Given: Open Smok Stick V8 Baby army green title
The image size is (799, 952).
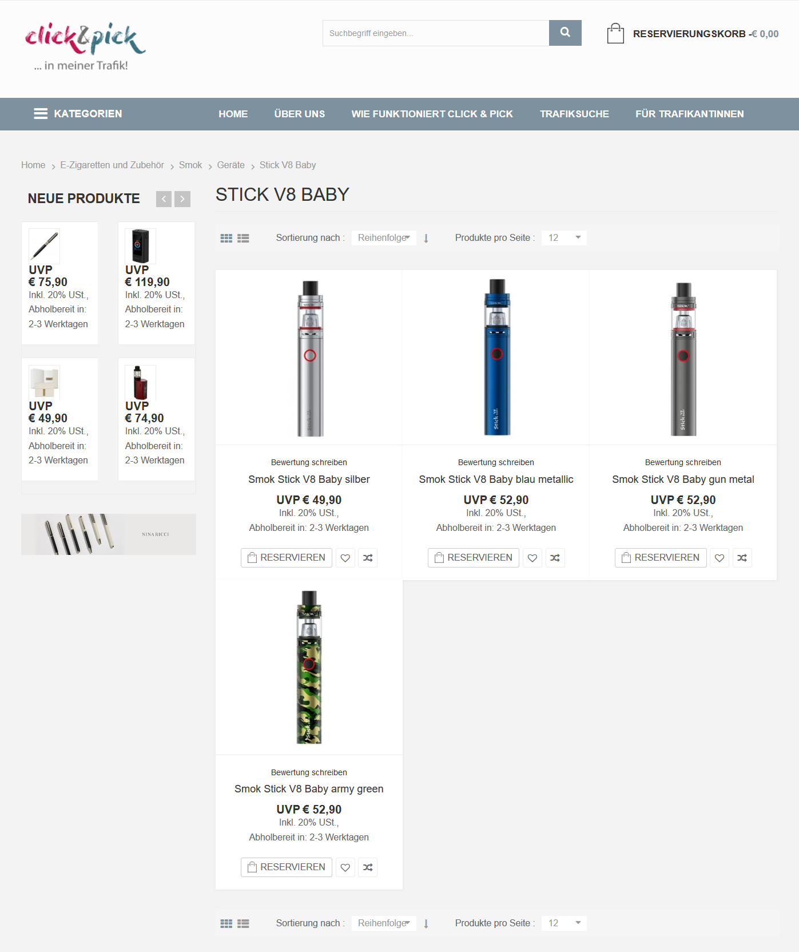Looking at the screenshot, I should click(x=309, y=789).
